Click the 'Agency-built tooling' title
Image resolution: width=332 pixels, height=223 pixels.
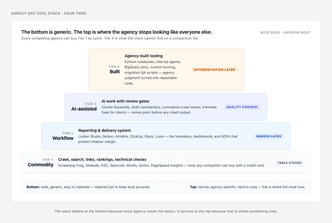pyautogui.click(x=144, y=56)
